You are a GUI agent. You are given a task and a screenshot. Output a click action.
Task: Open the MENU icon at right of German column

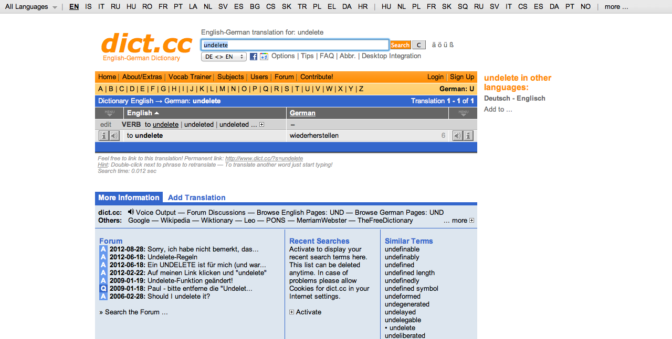tap(463, 113)
